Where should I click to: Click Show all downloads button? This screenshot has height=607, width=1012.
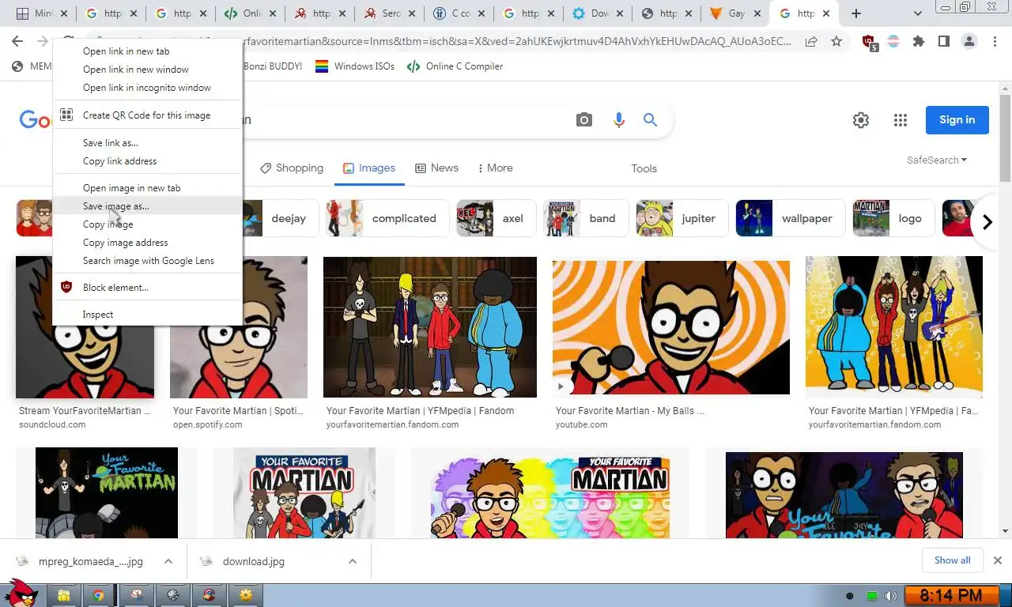coord(952,560)
